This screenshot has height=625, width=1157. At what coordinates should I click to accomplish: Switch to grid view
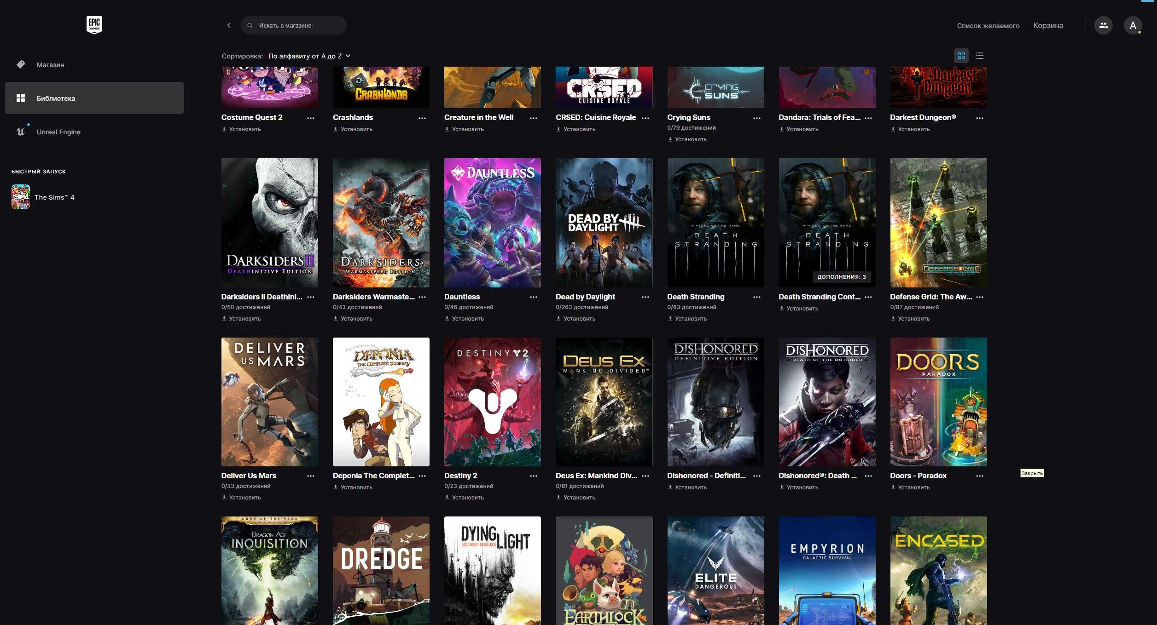coord(961,56)
